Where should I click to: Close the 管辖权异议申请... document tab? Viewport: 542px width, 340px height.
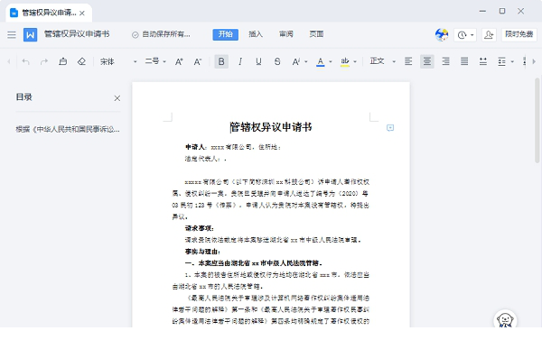82,14
